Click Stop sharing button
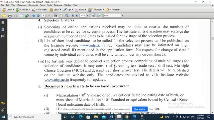Image resolution: width=214 pixels, height=120 pixels. click(140, 109)
